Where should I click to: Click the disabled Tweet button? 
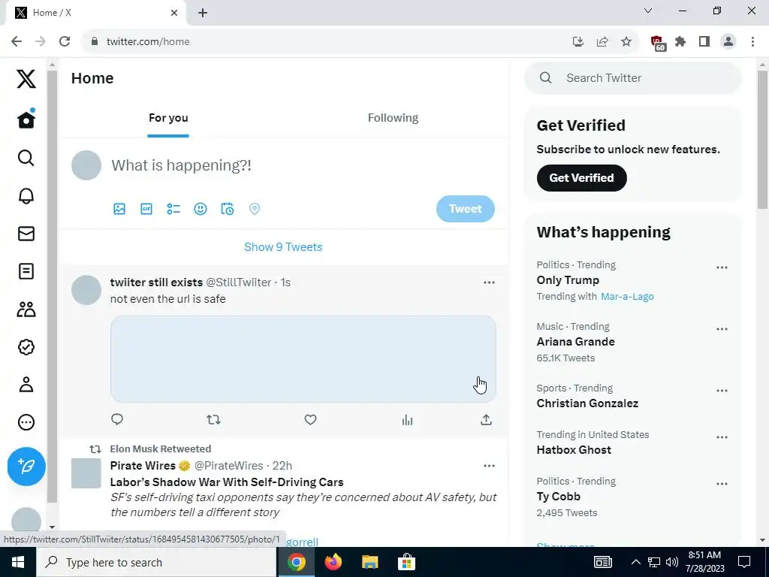pyautogui.click(x=466, y=209)
